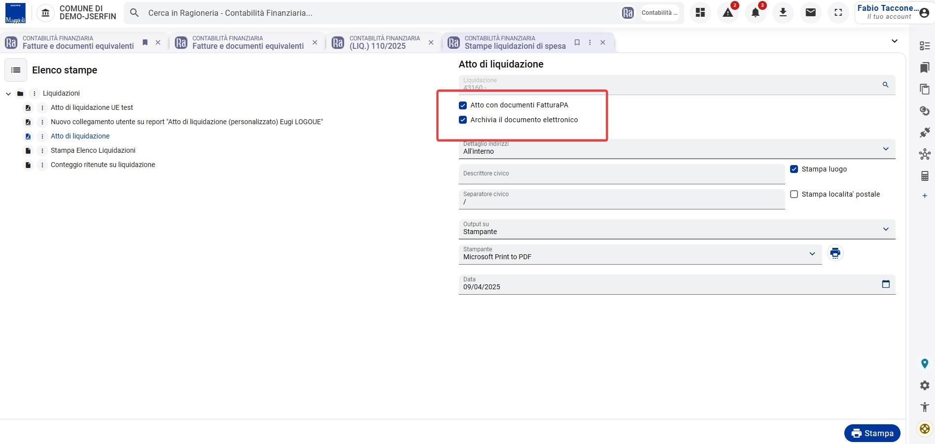Click the Descrittore civico input field
This screenshot has height=444, width=935.
pos(622,174)
